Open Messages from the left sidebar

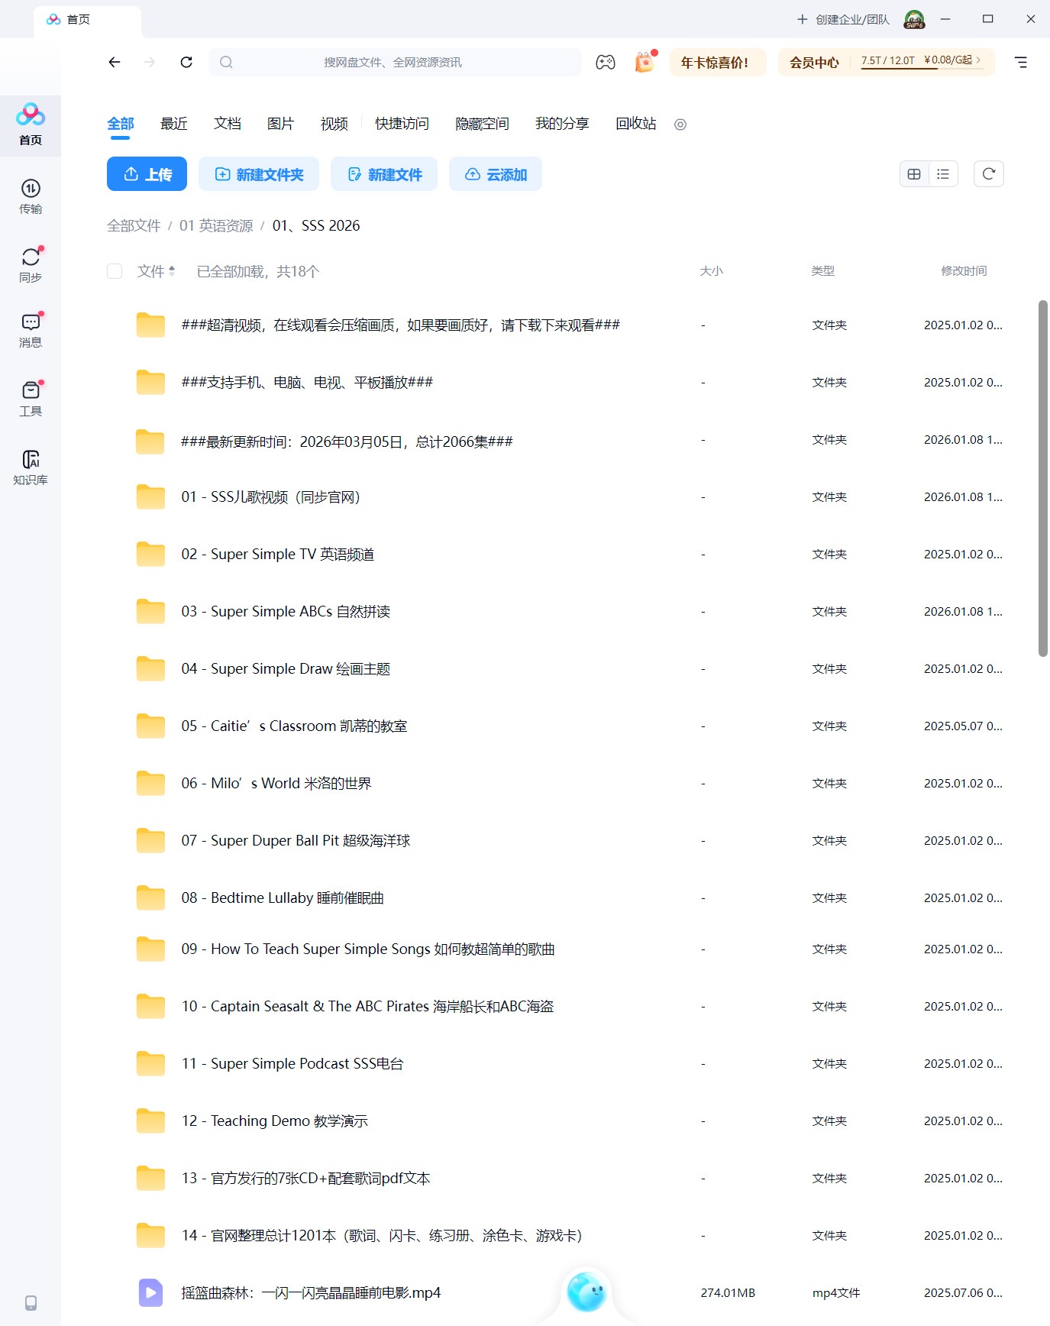31,330
